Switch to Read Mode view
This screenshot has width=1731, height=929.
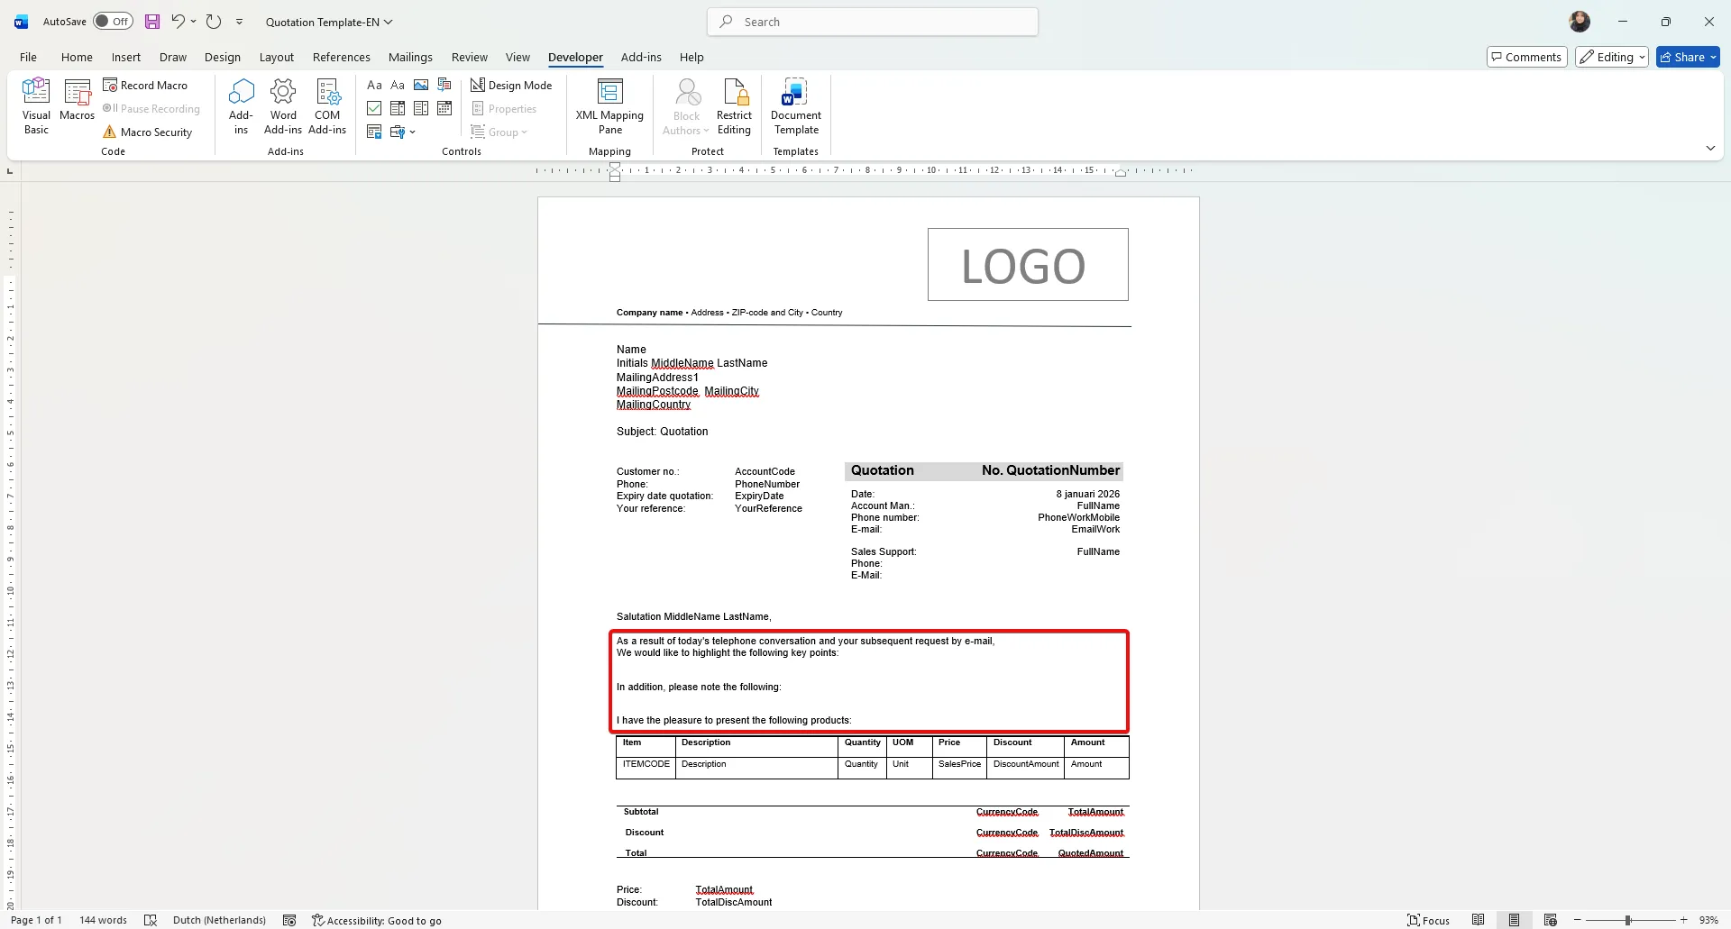pyautogui.click(x=1478, y=920)
